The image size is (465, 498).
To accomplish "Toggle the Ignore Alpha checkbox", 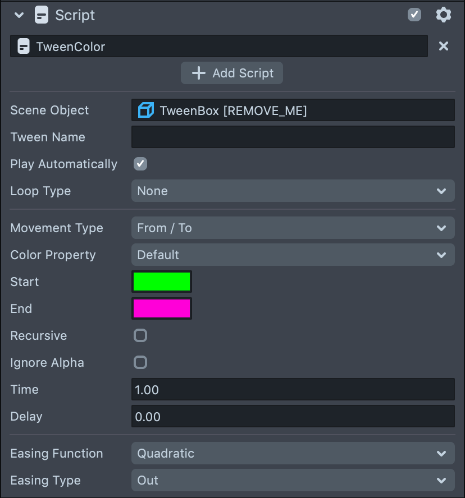I will coord(140,362).
